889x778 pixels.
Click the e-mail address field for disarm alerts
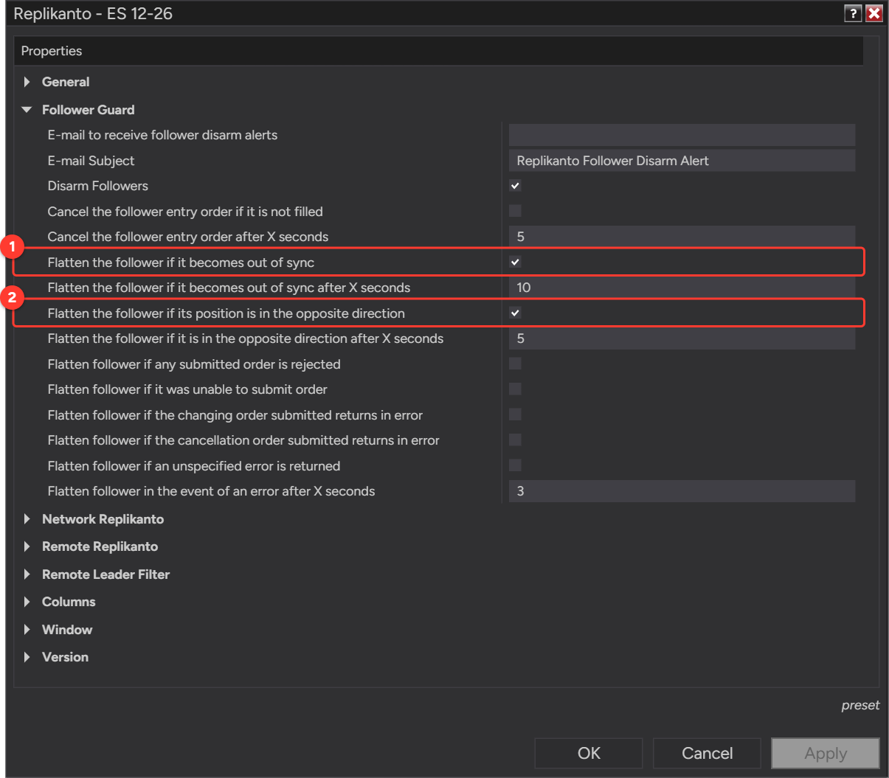pos(682,135)
